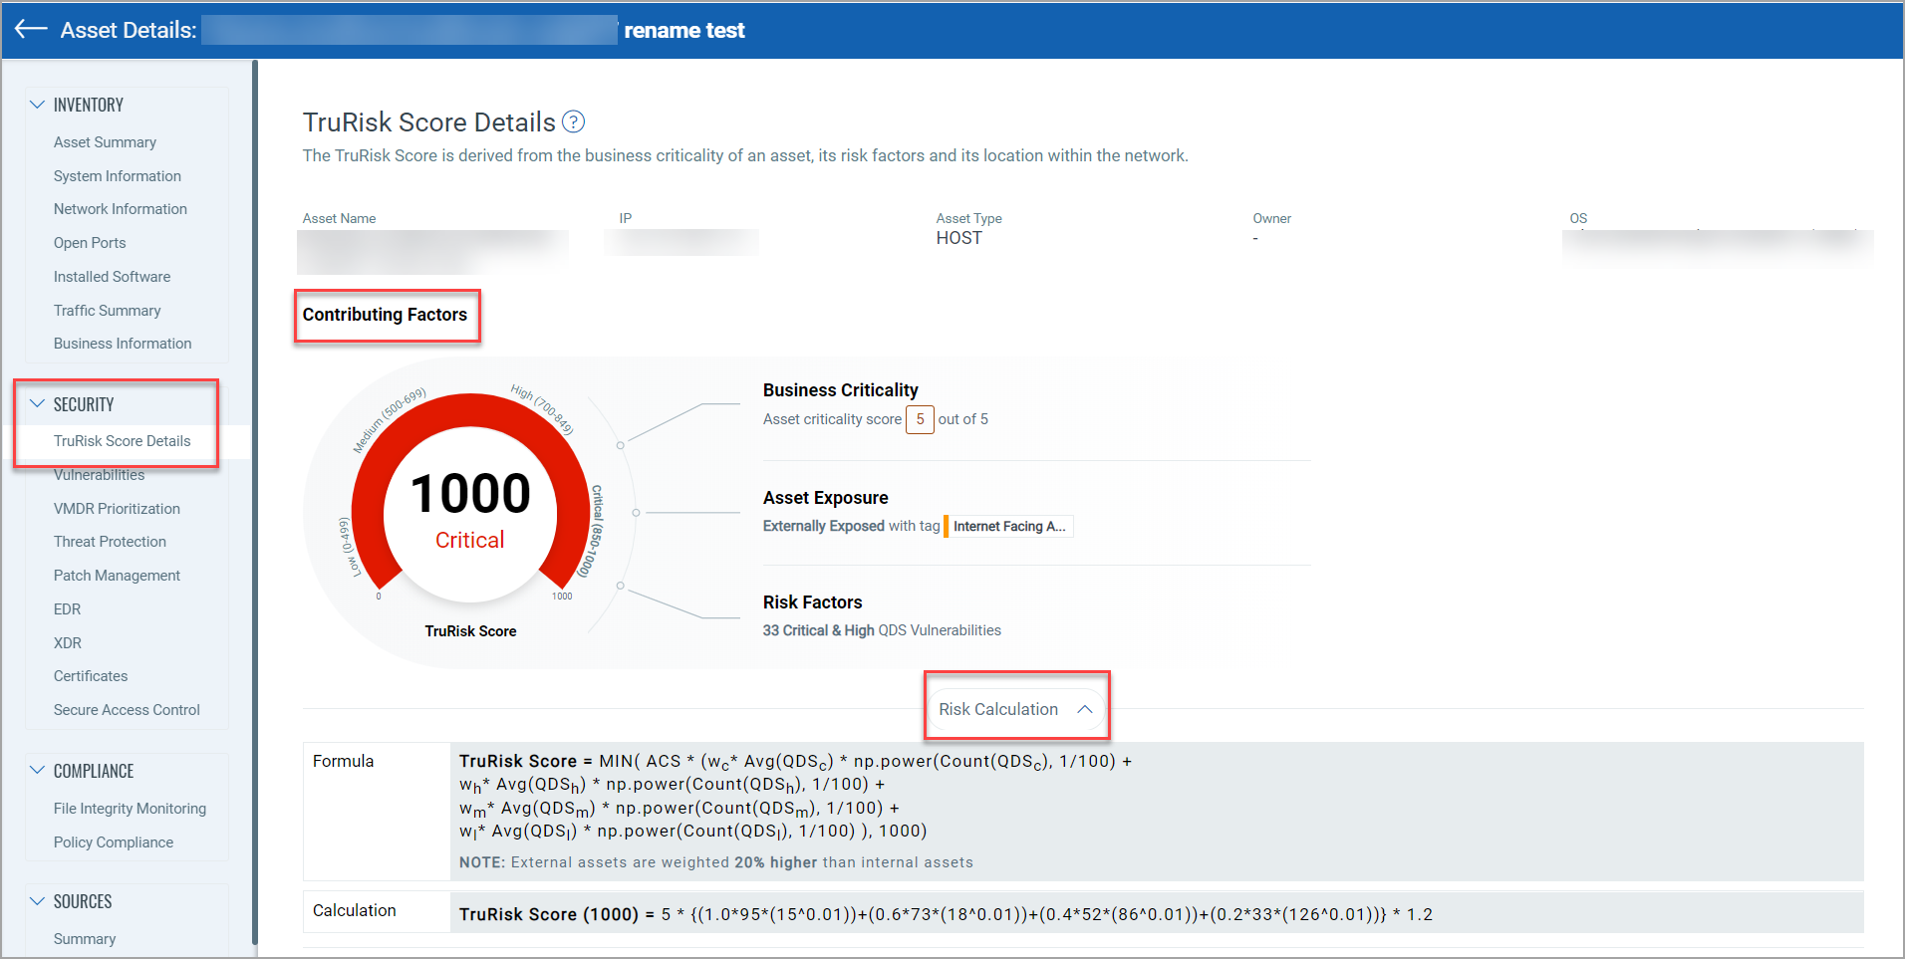Click the back arrow to leave Asset Details
The height and width of the screenshot is (959, 1905).
coord(30,29)
